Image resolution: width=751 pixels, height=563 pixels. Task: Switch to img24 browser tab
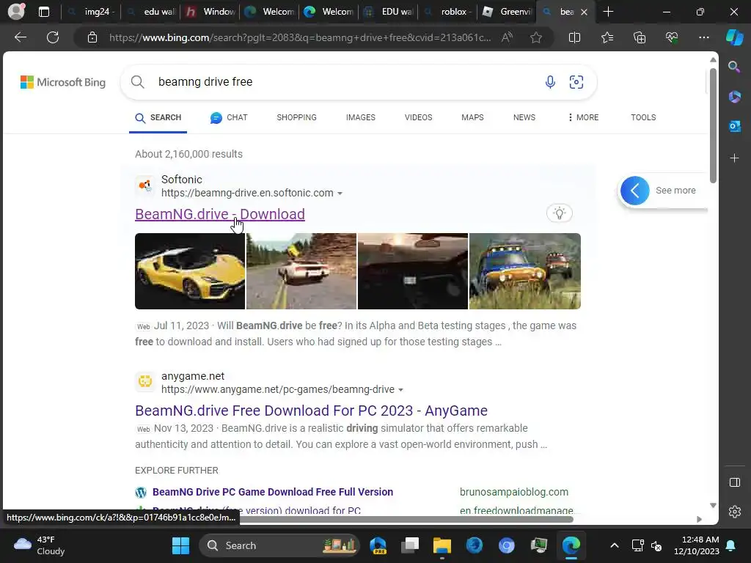pyautogui.click(x=91, y=12)
